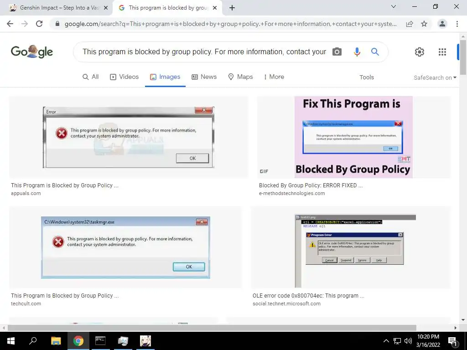Open the appuals.com error dialog image
The image size is (467, 350).
128,137
